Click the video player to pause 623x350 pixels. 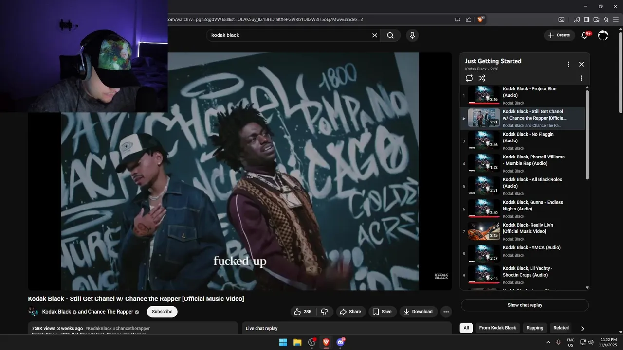240,171
